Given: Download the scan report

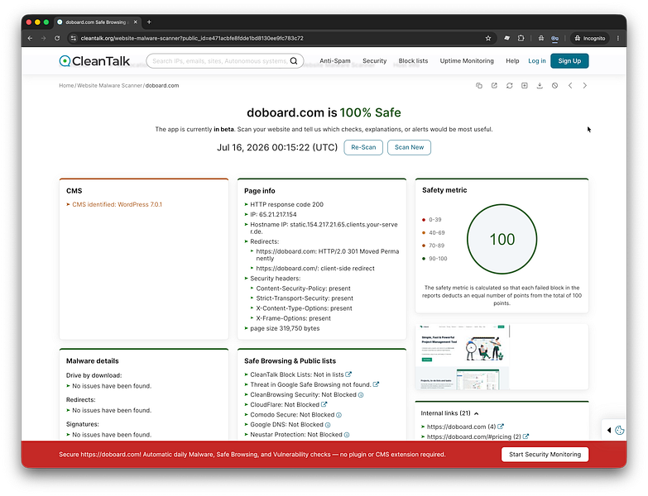Looking at the screenshot, I should pyautogui.click(x=540, y=85).
